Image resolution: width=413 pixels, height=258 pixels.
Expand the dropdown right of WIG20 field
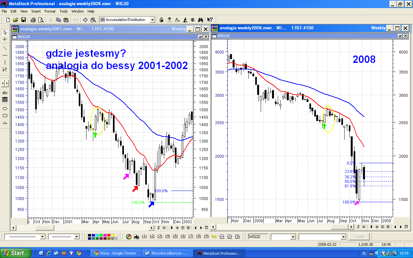293,237
